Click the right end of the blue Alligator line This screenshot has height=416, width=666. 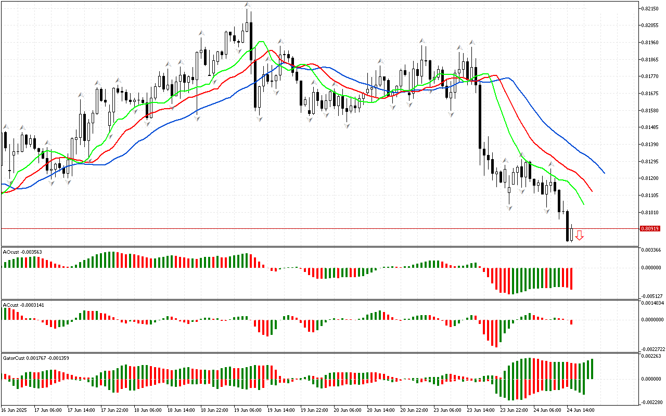(x=604, y=173)
